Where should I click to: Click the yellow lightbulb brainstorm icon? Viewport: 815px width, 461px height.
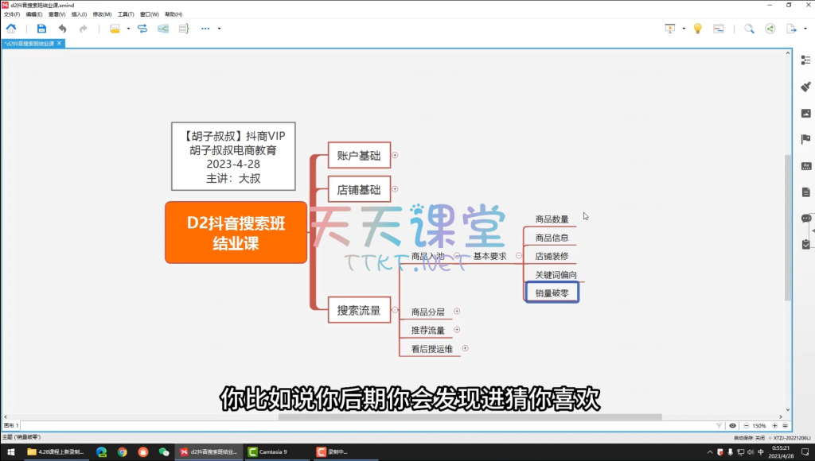point(698,29)
